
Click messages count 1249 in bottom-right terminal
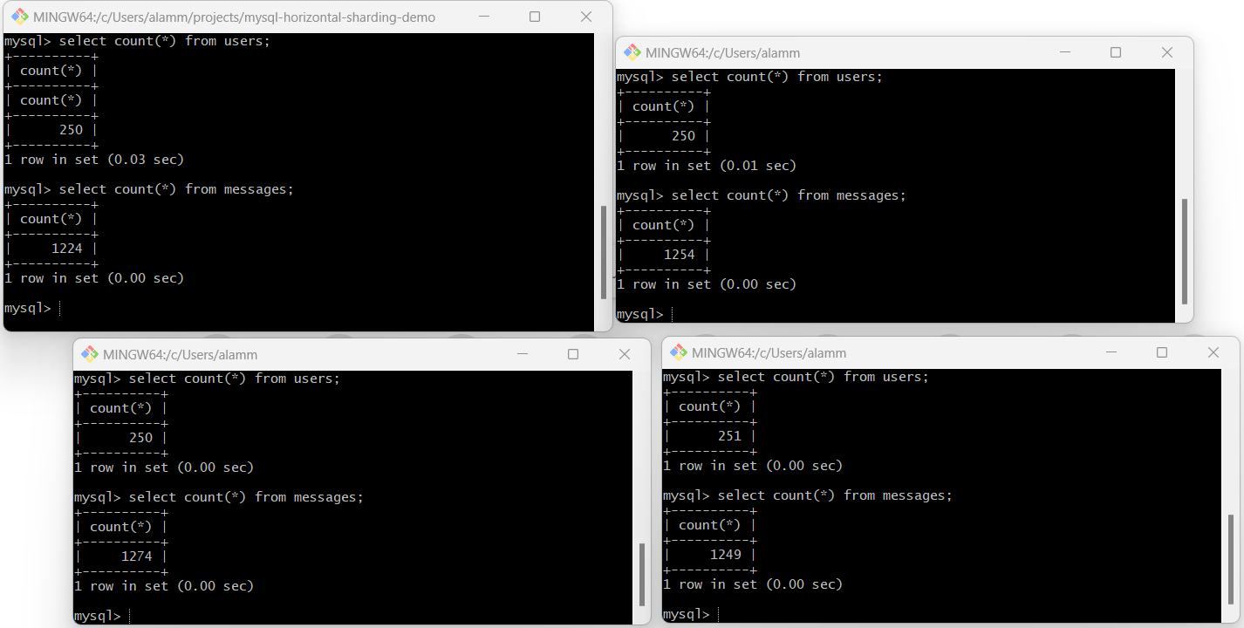click(x=726, y=555)
